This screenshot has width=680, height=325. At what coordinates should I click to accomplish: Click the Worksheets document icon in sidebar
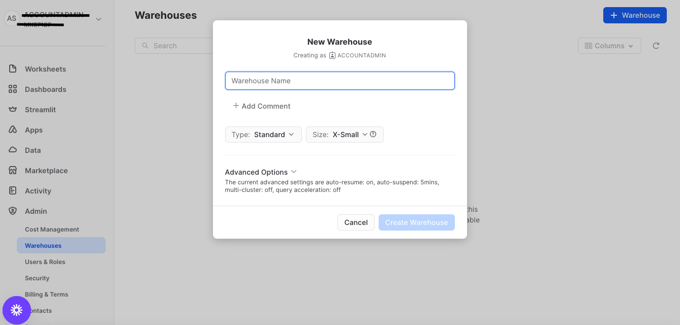point(13,69)
